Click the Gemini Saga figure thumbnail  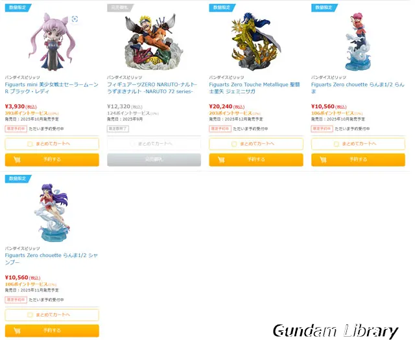[x=256, y=41]
